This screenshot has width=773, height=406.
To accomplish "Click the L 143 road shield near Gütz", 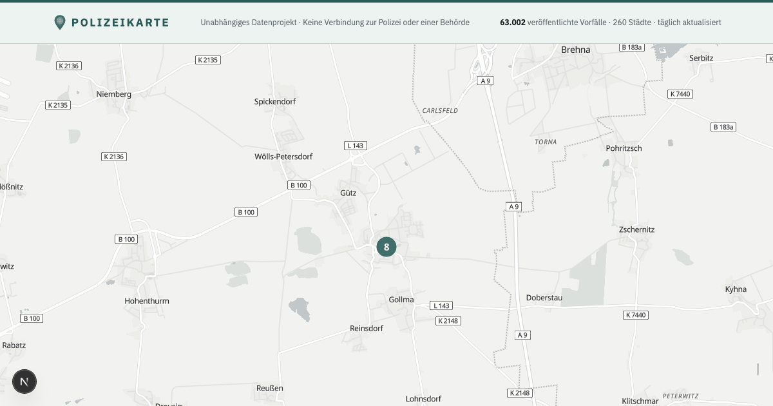I will pyautogui.click(x=355, y=146).
